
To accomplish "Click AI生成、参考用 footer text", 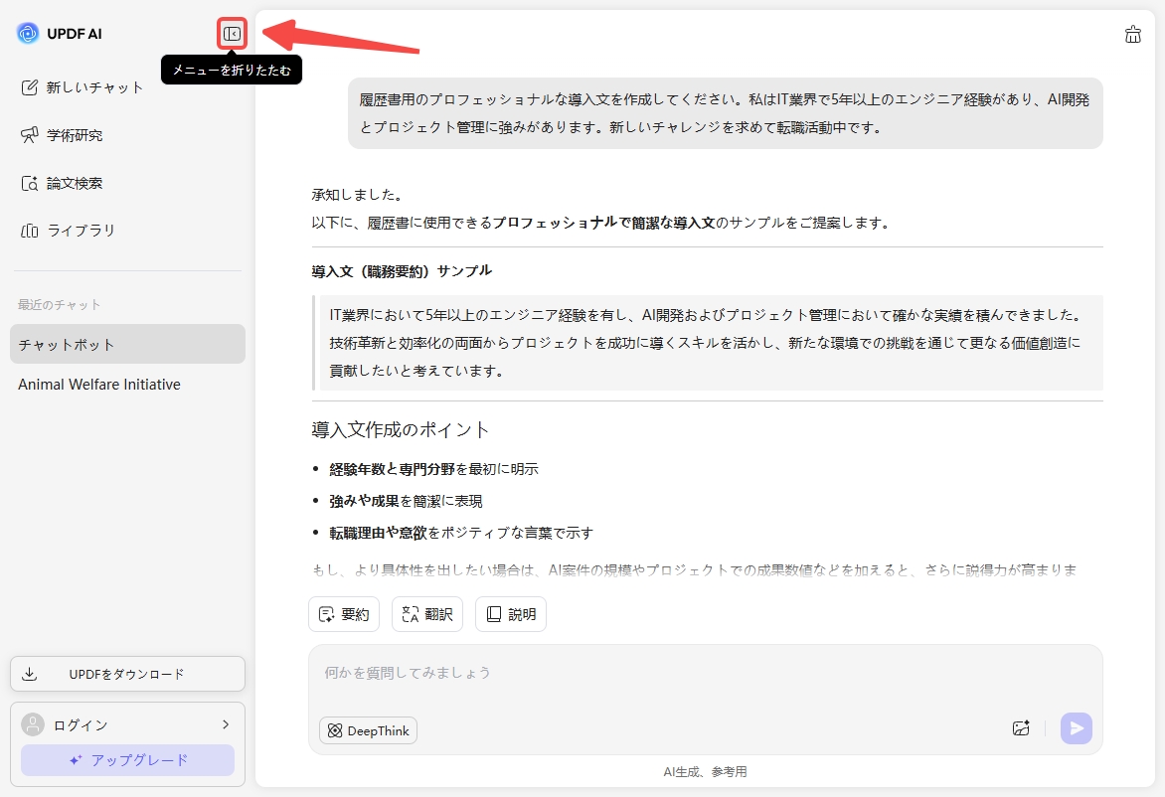I will click(705, 772).
